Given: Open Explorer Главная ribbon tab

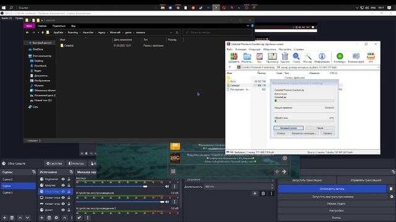Looking at the screenshot, I should click(42, 26).
